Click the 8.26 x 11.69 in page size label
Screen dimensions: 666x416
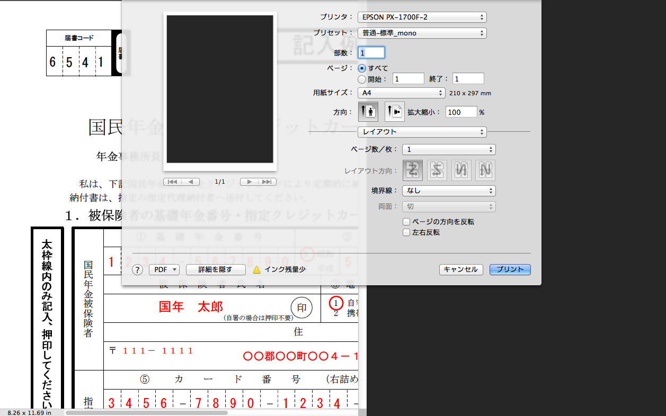point(30,412)
